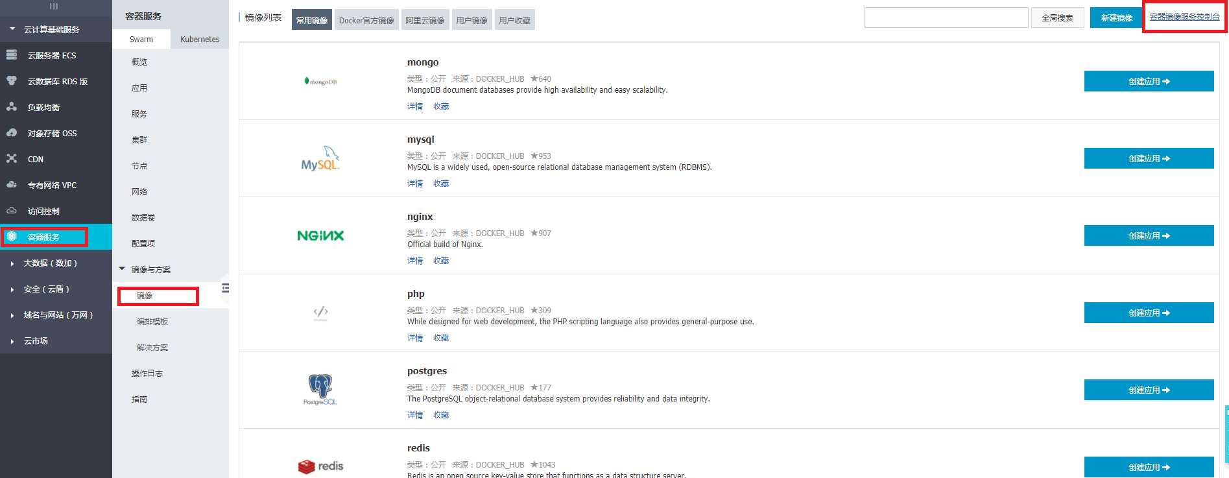Collapse the 云计算基础服务 section

coord(12,29)
